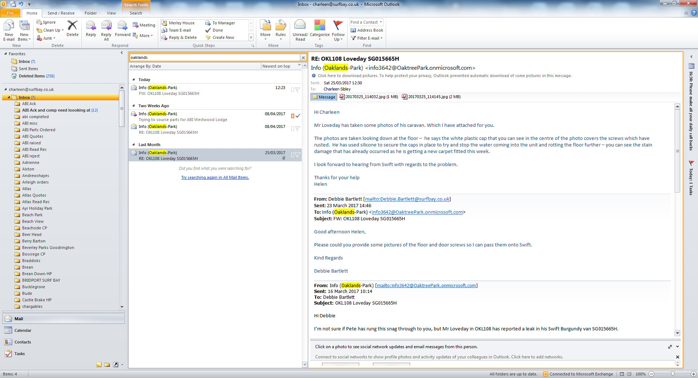The image size is (698, 378).
Task: Toggle the flag on the 12:23 email
Action: [x=298, y=89]
